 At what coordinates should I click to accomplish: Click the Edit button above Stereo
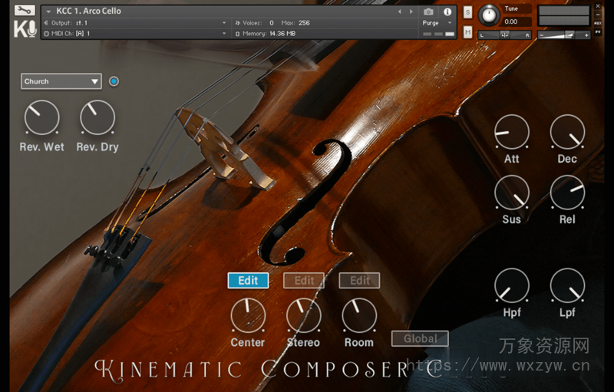[x=304, y=281]
